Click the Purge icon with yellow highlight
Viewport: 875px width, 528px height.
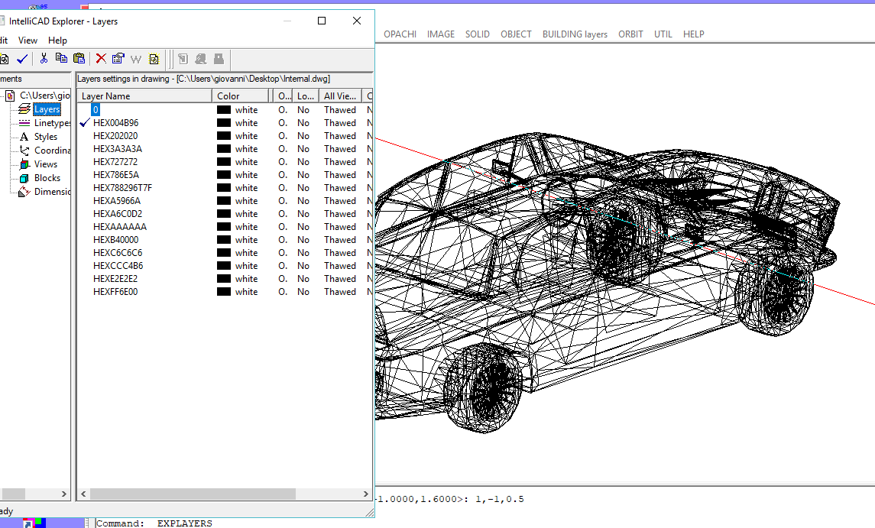point(154,58)
